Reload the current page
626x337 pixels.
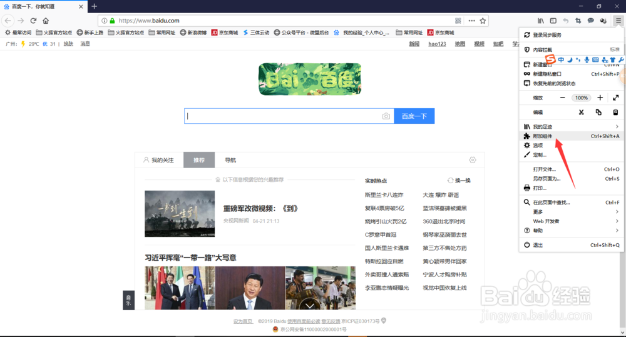pyautogui.click(x=34, y=21)
